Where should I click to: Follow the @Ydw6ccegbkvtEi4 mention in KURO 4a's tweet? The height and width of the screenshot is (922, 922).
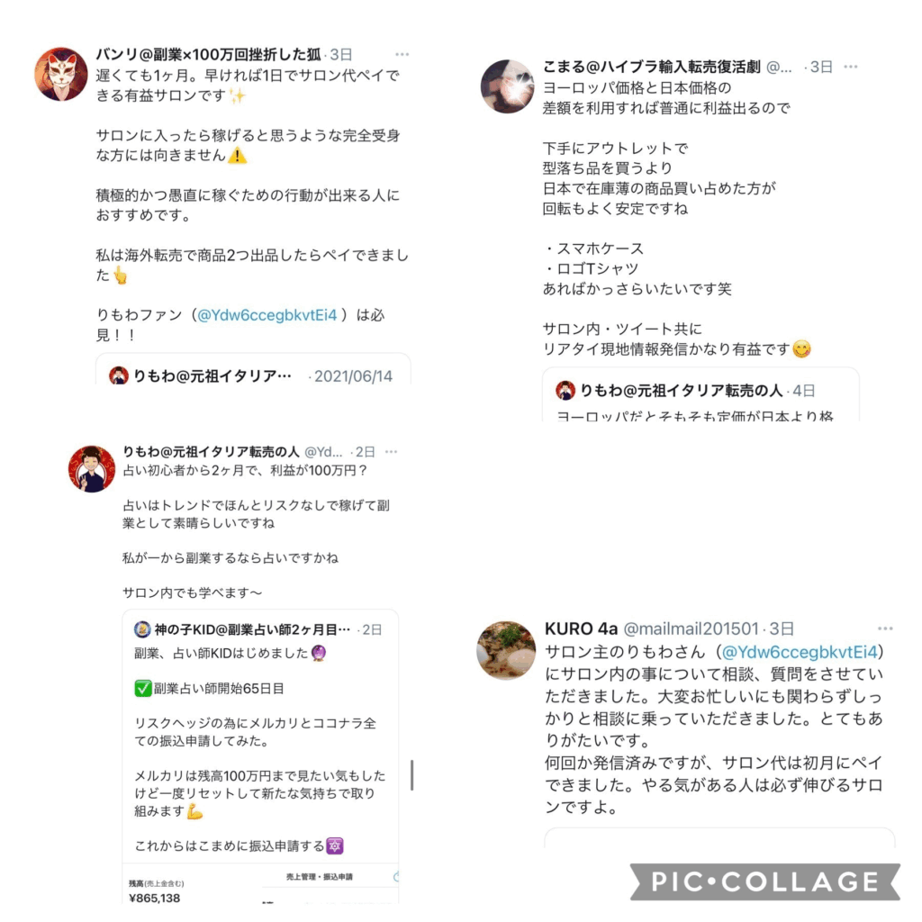(x=800, y=652)
